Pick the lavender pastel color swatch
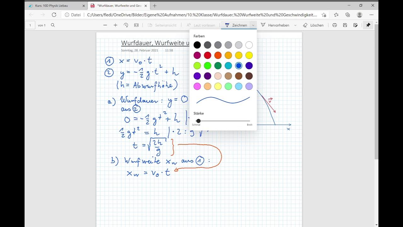Screen dimensions: 403x227 click(x=249, y=86)
